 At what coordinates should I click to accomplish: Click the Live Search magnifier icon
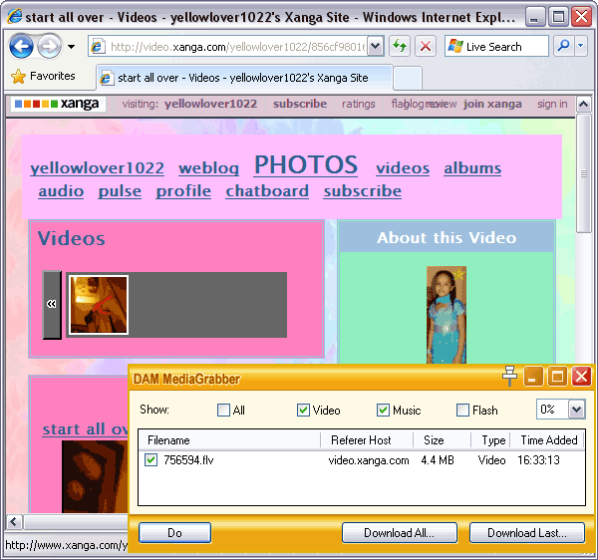(563, 47)
